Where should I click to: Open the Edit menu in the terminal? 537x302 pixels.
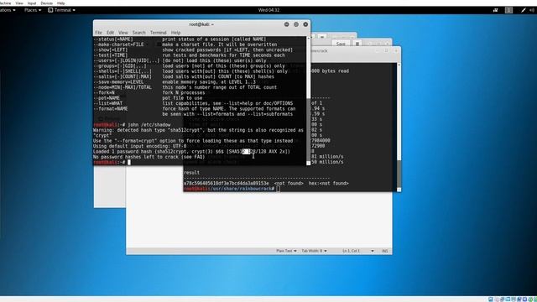[x=110, y=33]
